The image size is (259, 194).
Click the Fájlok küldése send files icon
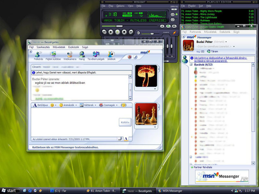53,56
